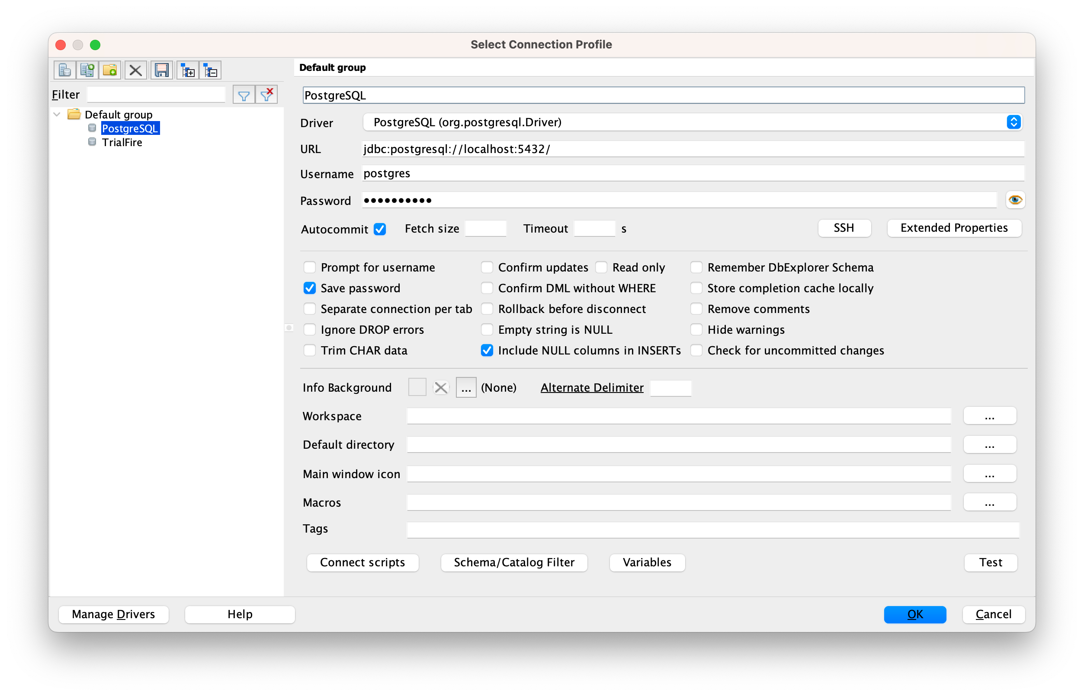
Task: Select the TrialFire connection profile
Action: pyautogui.click(x=122, y=142)
